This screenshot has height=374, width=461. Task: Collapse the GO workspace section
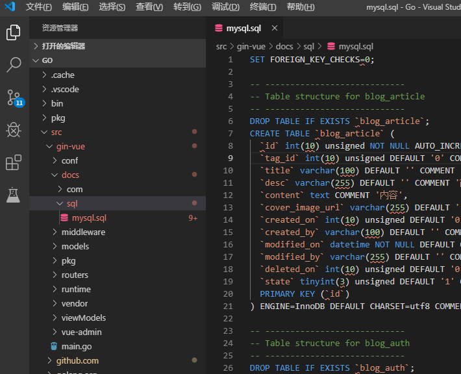coord(47,60)
